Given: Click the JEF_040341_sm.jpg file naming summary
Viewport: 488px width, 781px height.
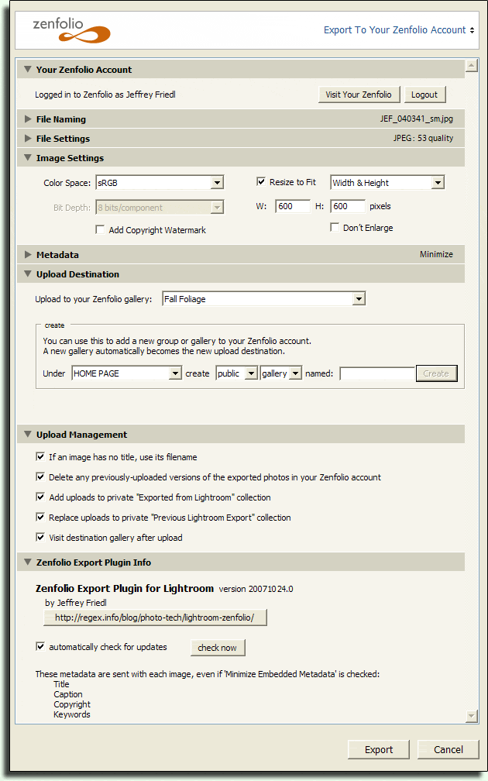Looking at the screenshot, I should click(416, 119).
